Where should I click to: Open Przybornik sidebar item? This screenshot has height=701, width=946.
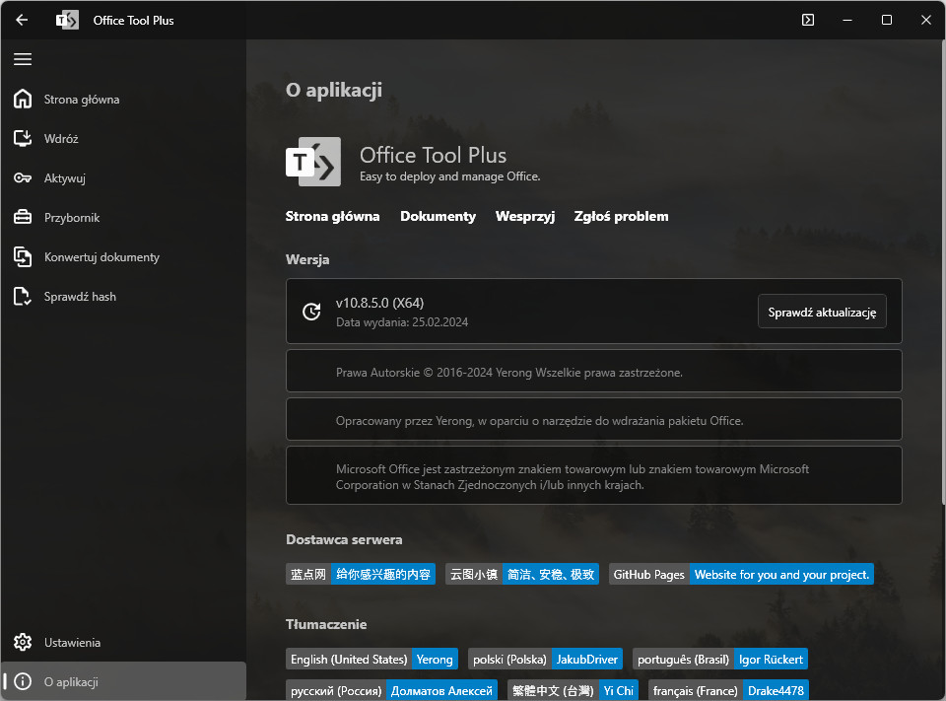point(123,217)
